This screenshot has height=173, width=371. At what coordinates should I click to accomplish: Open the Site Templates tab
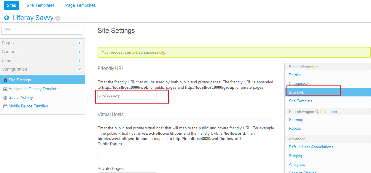tap(41, 5)
